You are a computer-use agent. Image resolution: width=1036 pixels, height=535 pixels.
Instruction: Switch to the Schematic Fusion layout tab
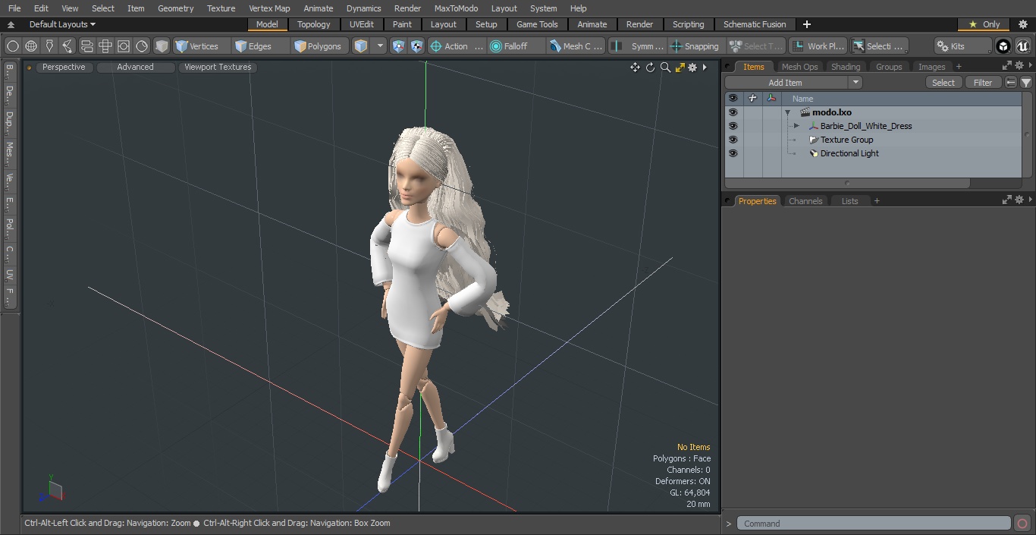[x=755, y=24]
